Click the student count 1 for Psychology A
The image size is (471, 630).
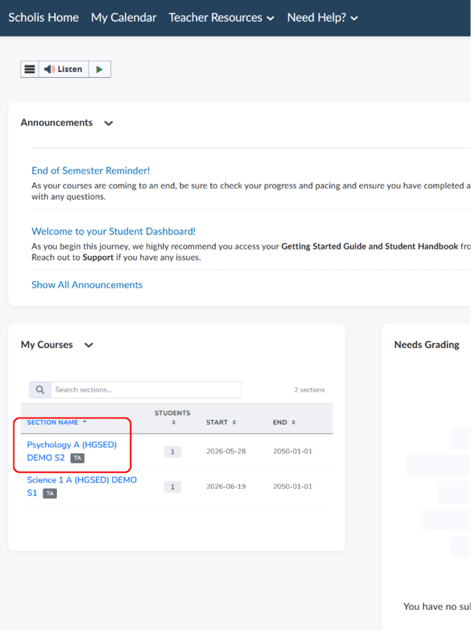pos(173,451)
